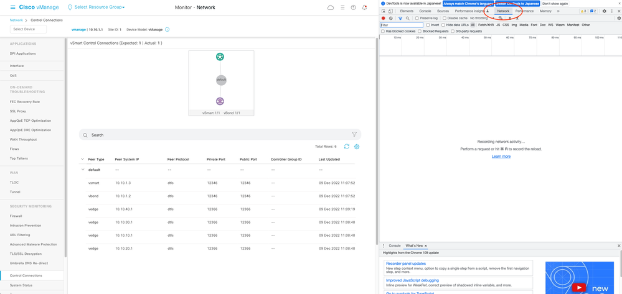Open Select Resource Group dropdown
Image resolution: width=622 pixels, height=294 pixels.
97,7
